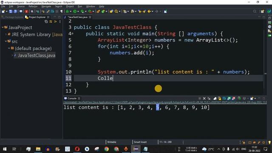Toggle Show Whitespace Characters pilcrow icon
This screenshot has height=153, width=272.
click(61, 11)
